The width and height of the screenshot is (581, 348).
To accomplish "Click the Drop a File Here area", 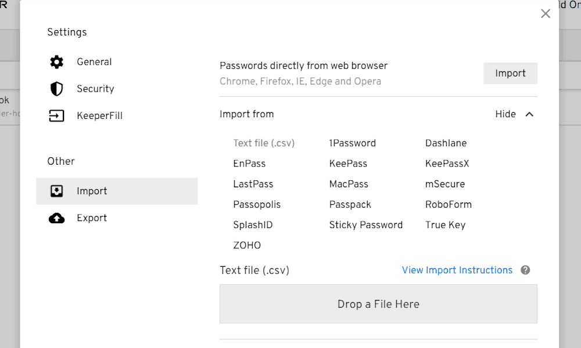I will 378,304.
